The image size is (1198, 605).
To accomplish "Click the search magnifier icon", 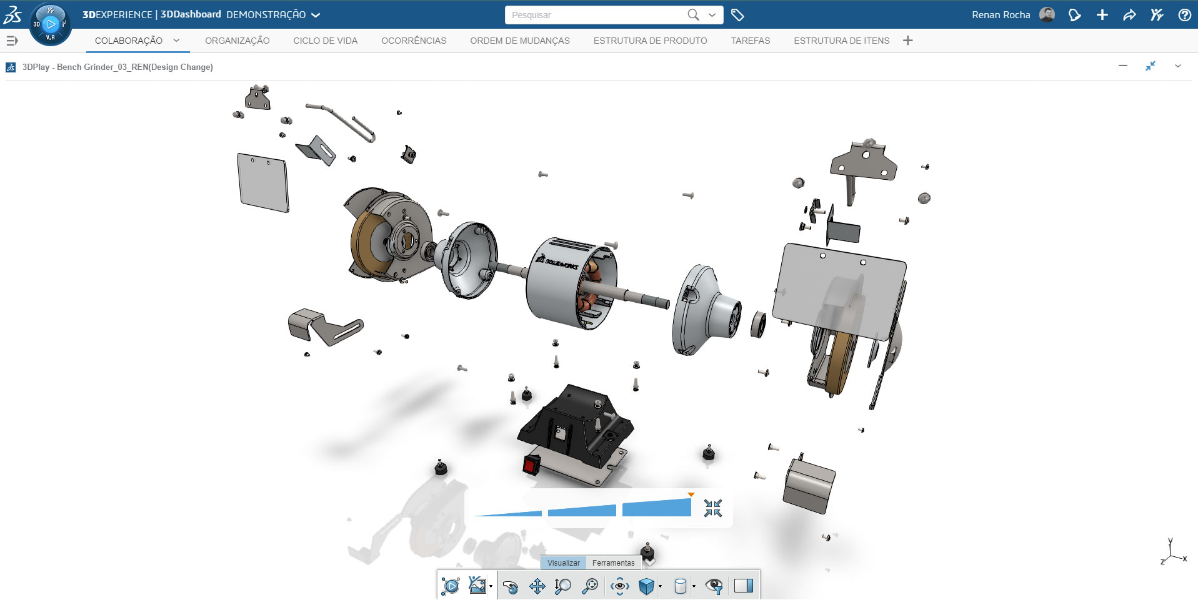I will 693,14.
